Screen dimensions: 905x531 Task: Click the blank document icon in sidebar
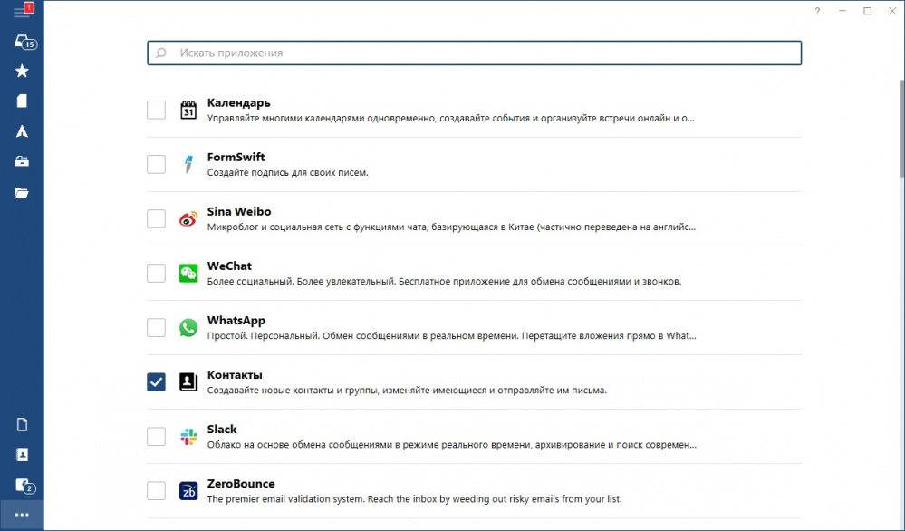(x=23, y=424)
